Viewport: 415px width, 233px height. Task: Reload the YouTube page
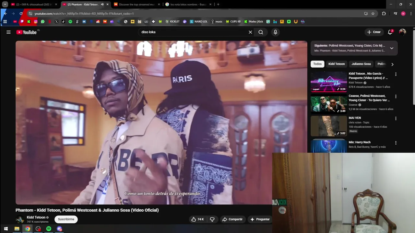coord(21,14)
